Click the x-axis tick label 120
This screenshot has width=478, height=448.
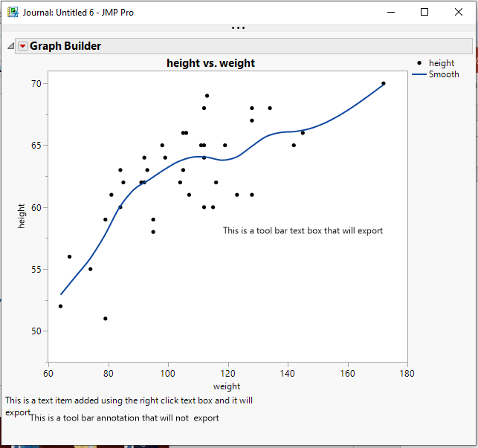click(227, 374)
